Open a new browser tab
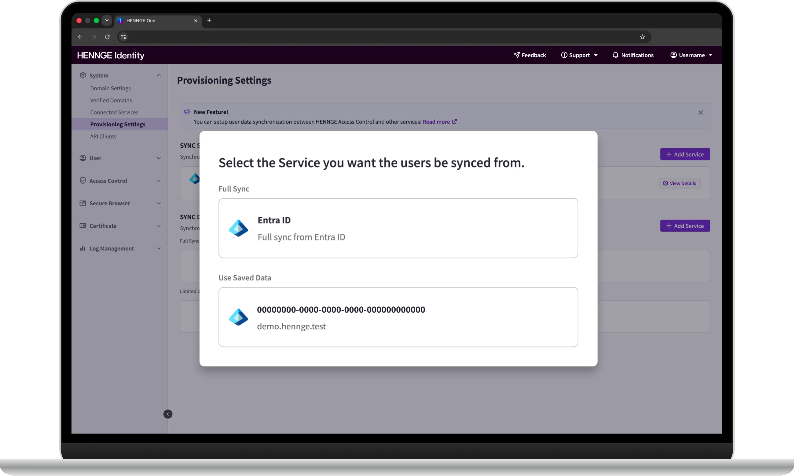 pyautogui.click(x=209, y=20)
